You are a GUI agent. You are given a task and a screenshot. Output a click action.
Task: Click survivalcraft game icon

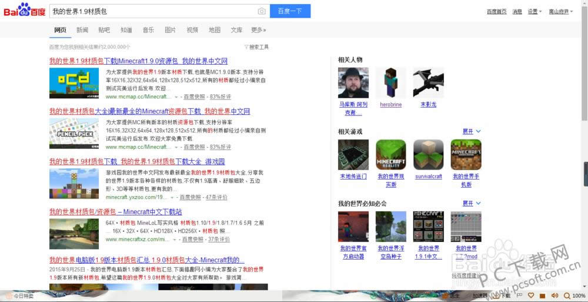[428, 155]
